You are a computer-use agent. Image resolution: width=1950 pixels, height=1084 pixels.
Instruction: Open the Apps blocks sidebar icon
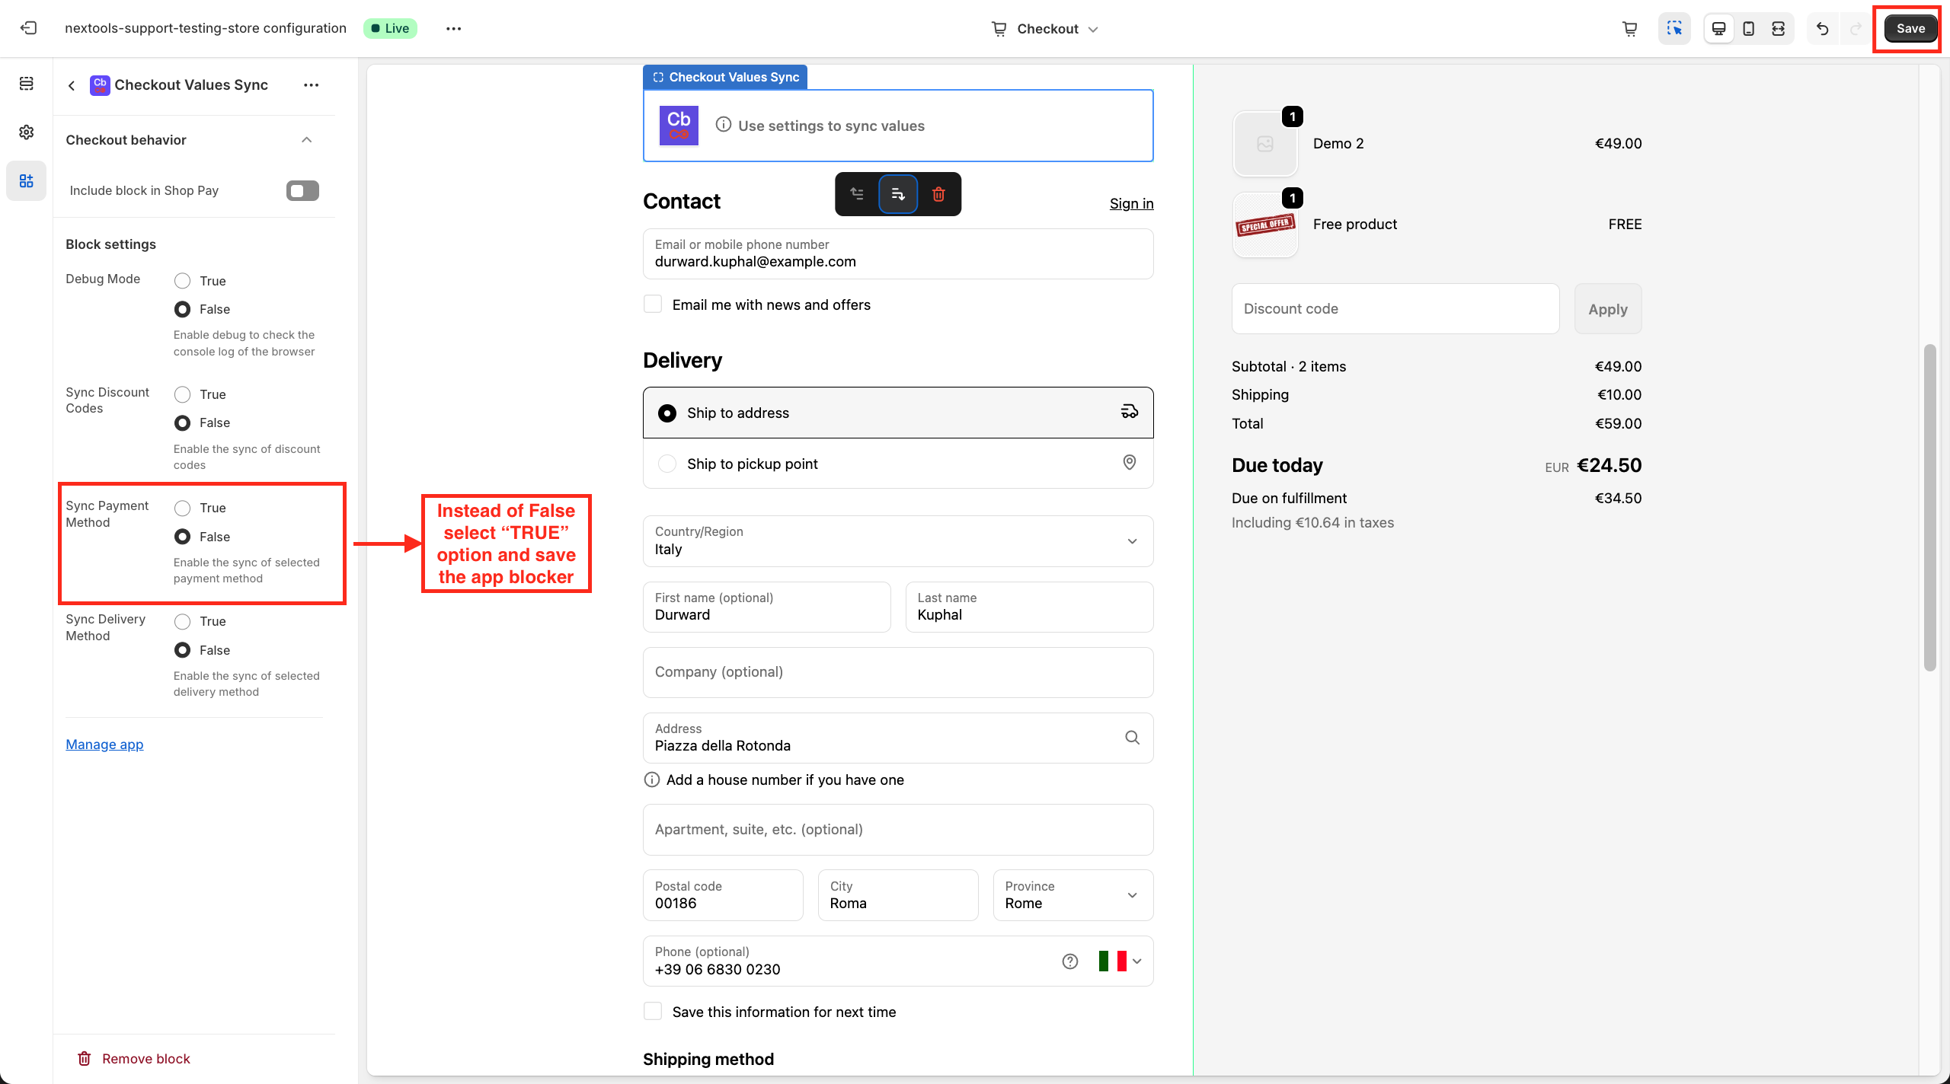(x=27, y=181)
